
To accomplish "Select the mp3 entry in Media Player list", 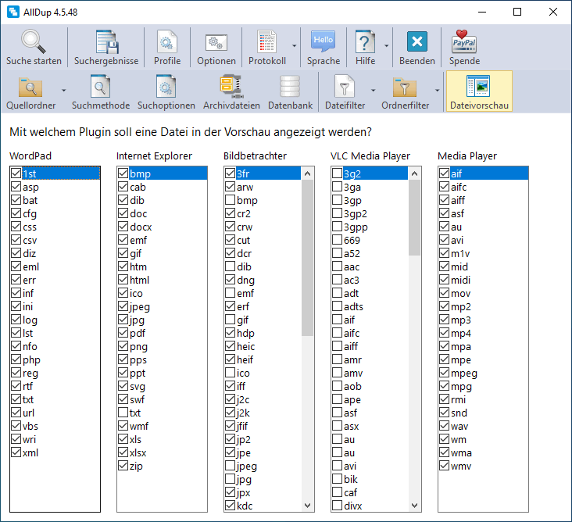I will (461, 320).
